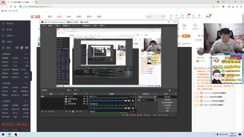Undock the Audio Mixer panel via its header icon

tap(135, 94)
